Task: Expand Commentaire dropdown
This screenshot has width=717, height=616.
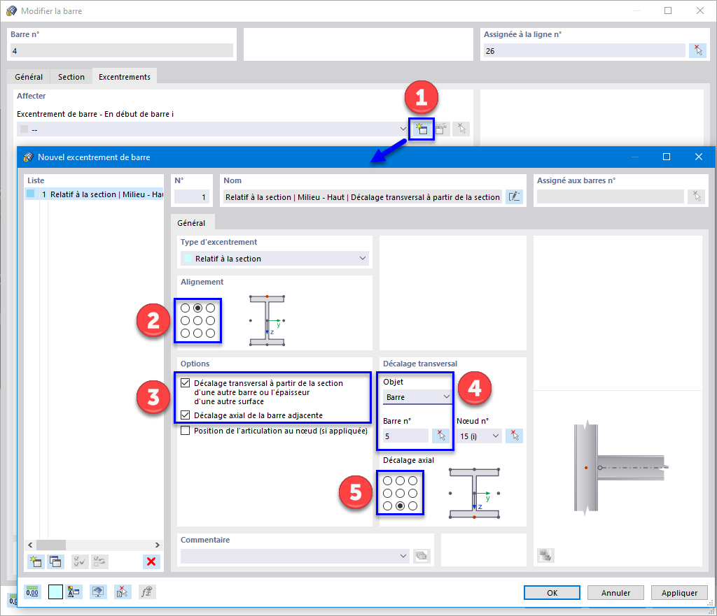Action: (x=403, y=556)
